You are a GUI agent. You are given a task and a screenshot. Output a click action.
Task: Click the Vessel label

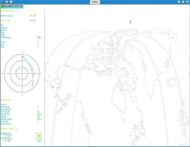pyautogui.click(x=4, y=28)
